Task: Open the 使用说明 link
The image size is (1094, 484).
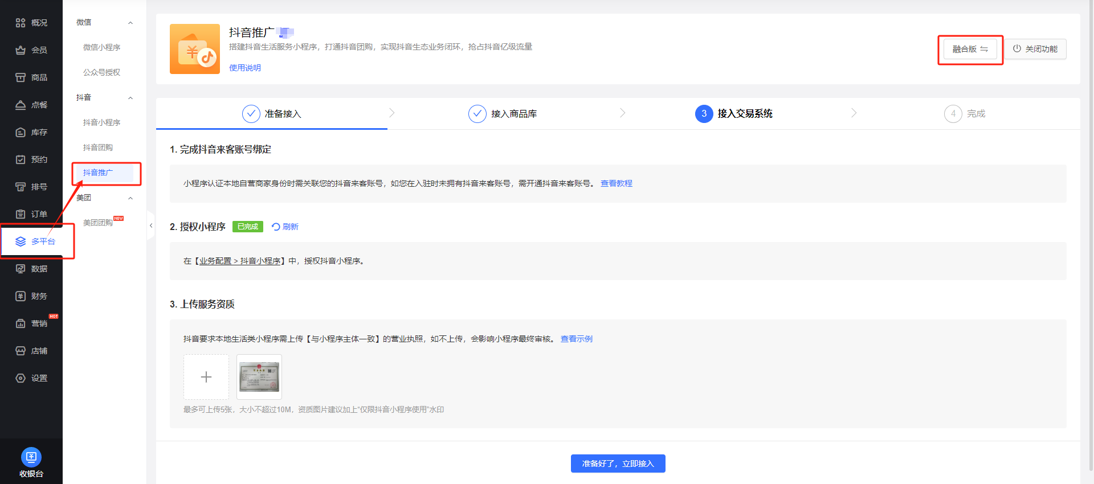Action: click(x=245, y=68)
